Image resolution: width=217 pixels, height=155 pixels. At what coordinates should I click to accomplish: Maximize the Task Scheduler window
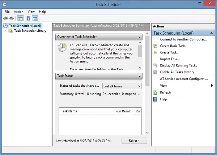pos(200,4)
